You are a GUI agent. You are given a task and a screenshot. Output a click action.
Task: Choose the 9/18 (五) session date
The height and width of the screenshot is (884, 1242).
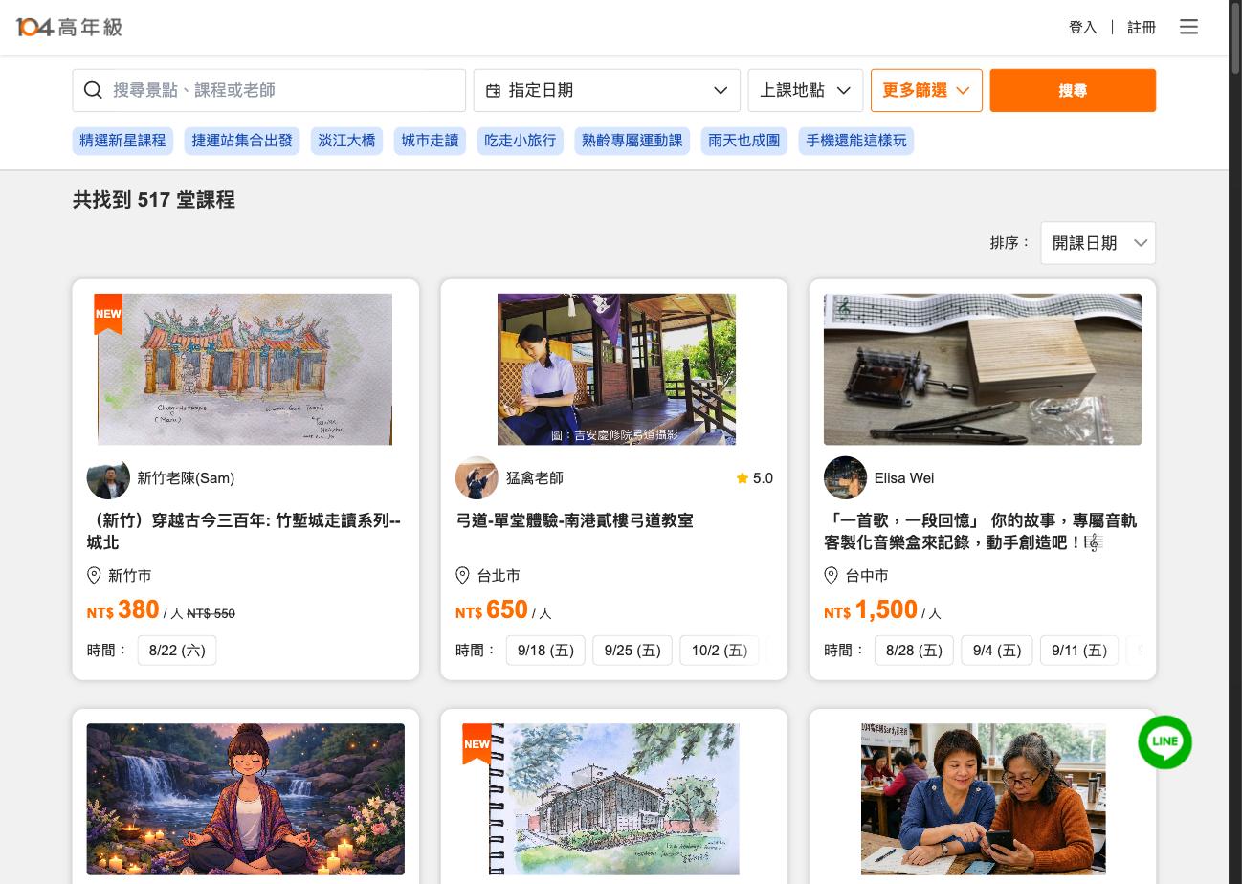[545, 651]
